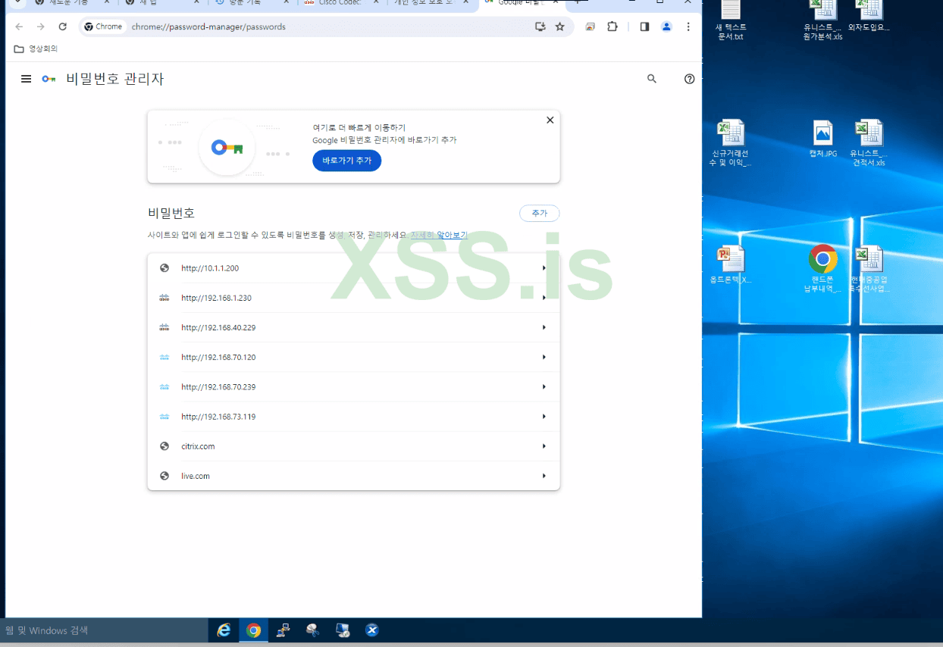Image resolution: width=943 pixels, height=647 pixels.
Task: Click the blue 바로가기 추가 button
Action: click(x=347, y=161)
